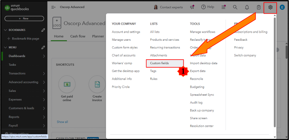Edit the menu with the pencil icon
The image size is (289, 140).
[x=43, y=48]
